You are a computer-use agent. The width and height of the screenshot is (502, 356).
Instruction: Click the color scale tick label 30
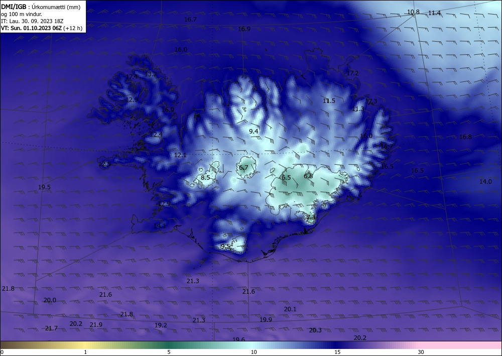click(x=421, y=352)
